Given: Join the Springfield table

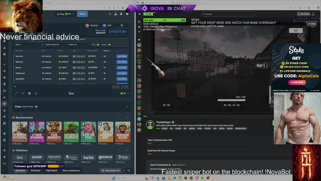Looking at the screenshot, I should (122, 79).
